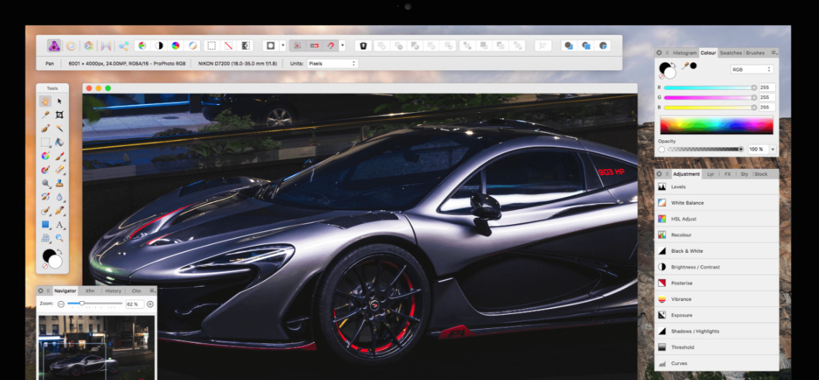Select the Paint Brush tool
819x380 pixels.
[x=60, y=156]
